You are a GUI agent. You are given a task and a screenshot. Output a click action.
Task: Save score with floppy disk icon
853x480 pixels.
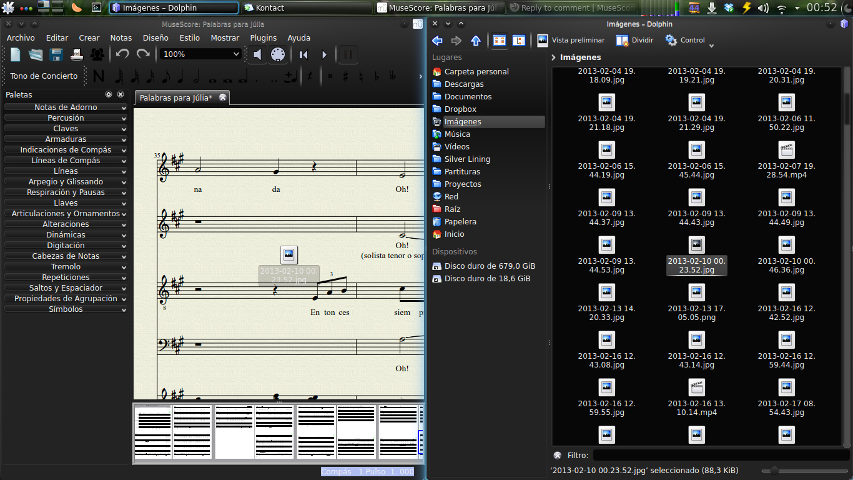[56, 54]
